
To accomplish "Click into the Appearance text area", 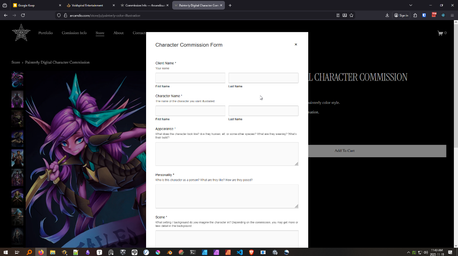I will click(227, 154).
